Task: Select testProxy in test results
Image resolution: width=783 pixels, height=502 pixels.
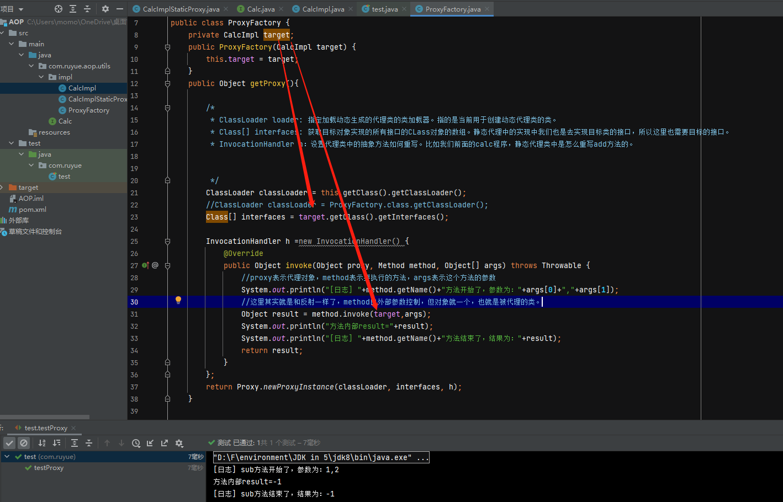Action: coord(49,468)
